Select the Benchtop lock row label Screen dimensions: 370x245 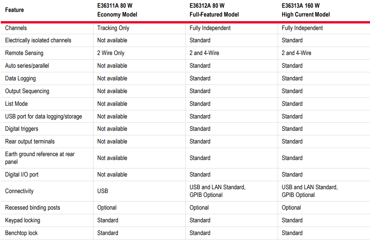click(21, 233)
